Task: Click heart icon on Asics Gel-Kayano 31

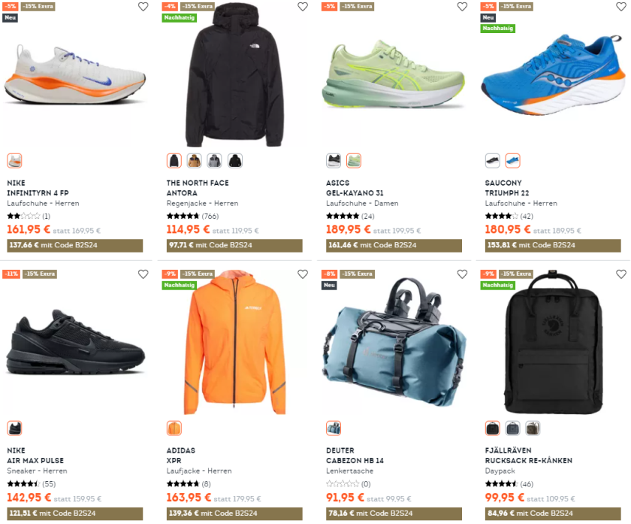Action: click(462, 7)
